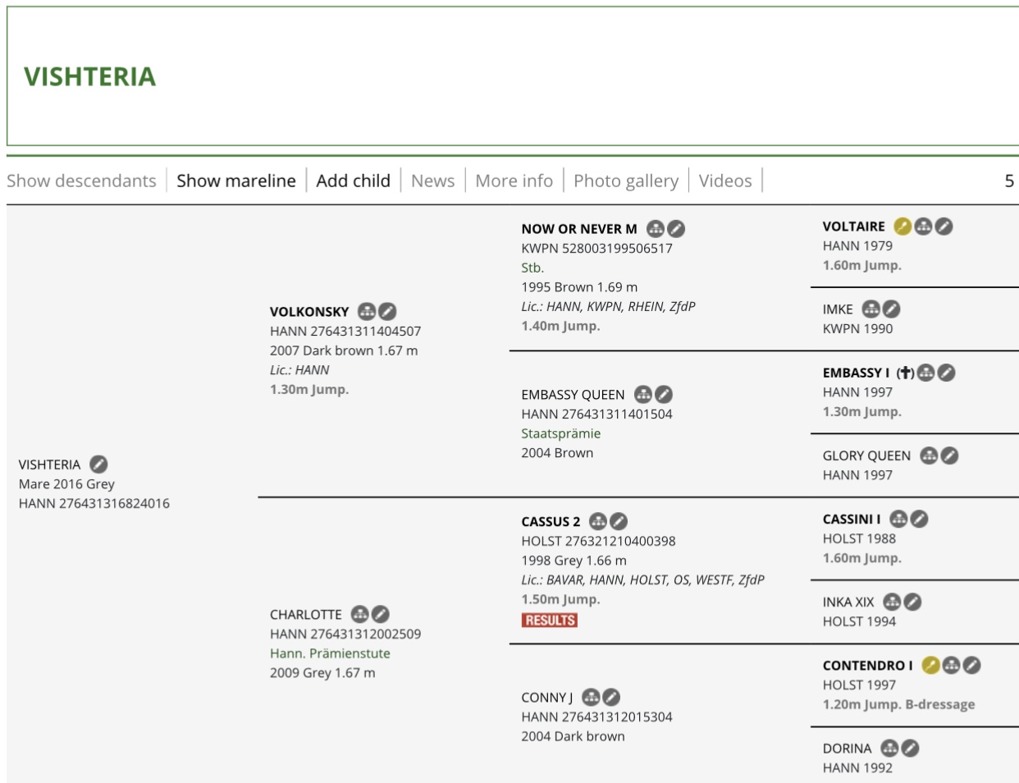Select the generation number 5

pos(1009,181)
